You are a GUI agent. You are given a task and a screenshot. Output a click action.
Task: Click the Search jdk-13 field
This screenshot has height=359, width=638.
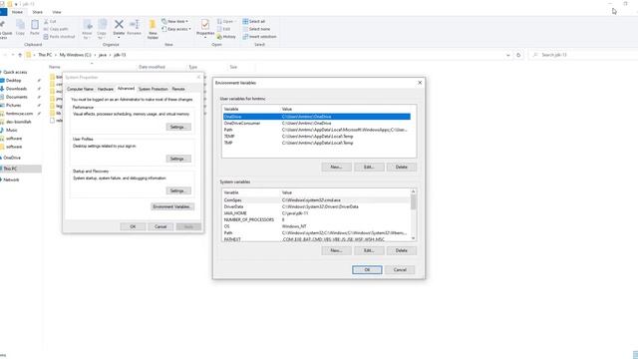click(x=583, y=55)
